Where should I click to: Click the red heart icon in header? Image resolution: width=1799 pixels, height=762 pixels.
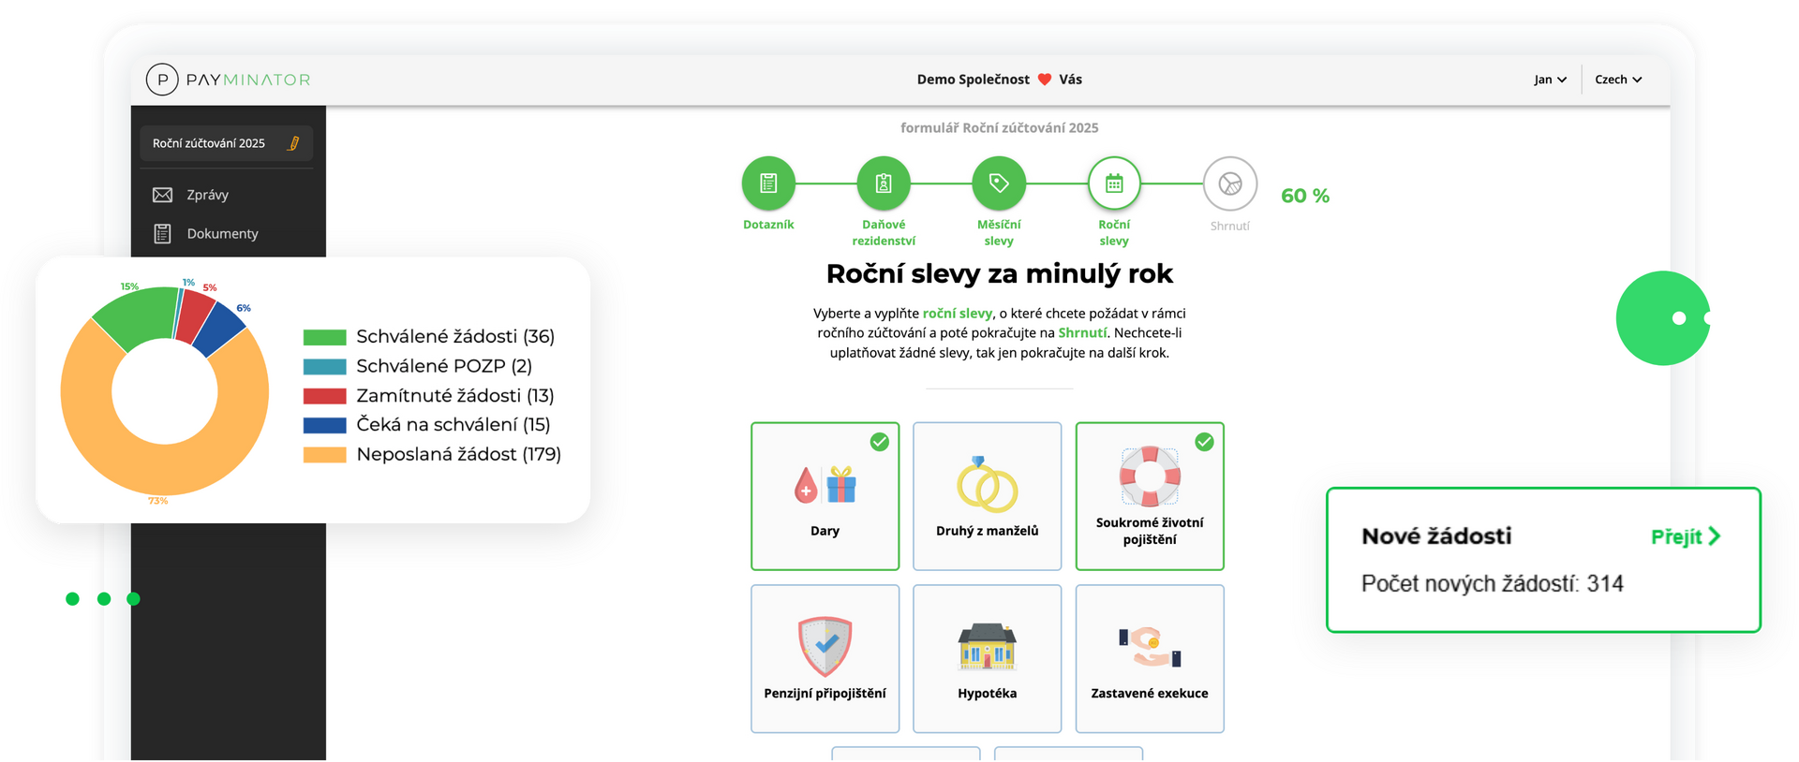pos(1045,80)
